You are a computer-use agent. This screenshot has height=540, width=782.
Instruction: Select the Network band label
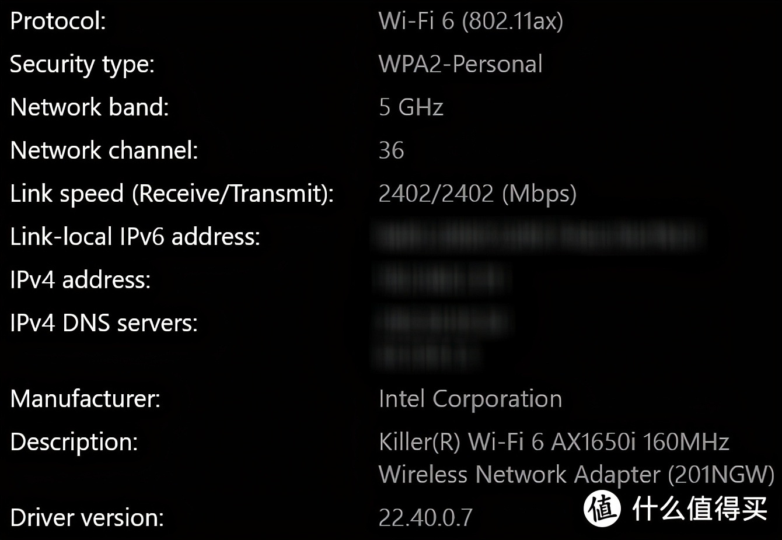point(89,107)
